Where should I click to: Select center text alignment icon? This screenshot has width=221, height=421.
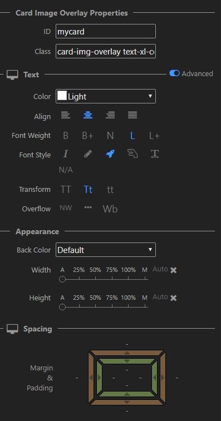(x=88, y=116)
